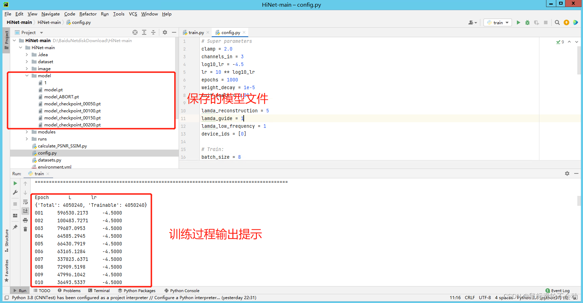Image resolution: width=583 pixels, height=303 pixels.
Task: Collapse the model folder
Action: [x=27, y=75]
